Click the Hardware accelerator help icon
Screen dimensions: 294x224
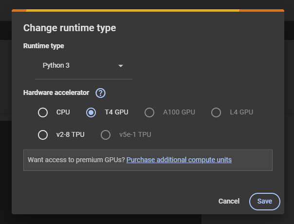[x=101, y=93]
